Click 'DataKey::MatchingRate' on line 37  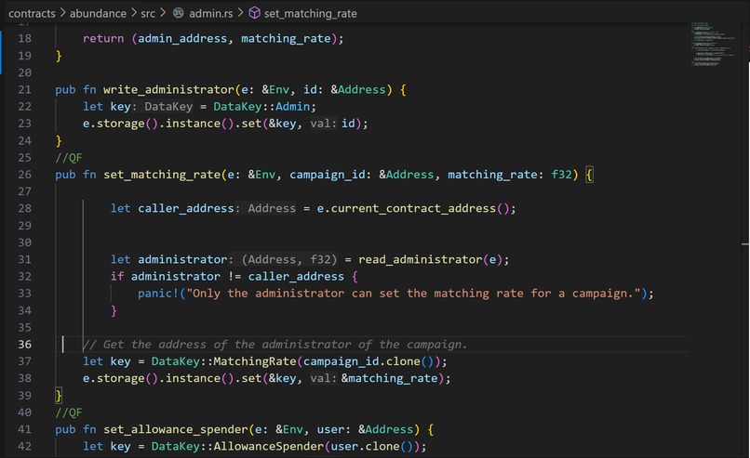tap(224, 361)
